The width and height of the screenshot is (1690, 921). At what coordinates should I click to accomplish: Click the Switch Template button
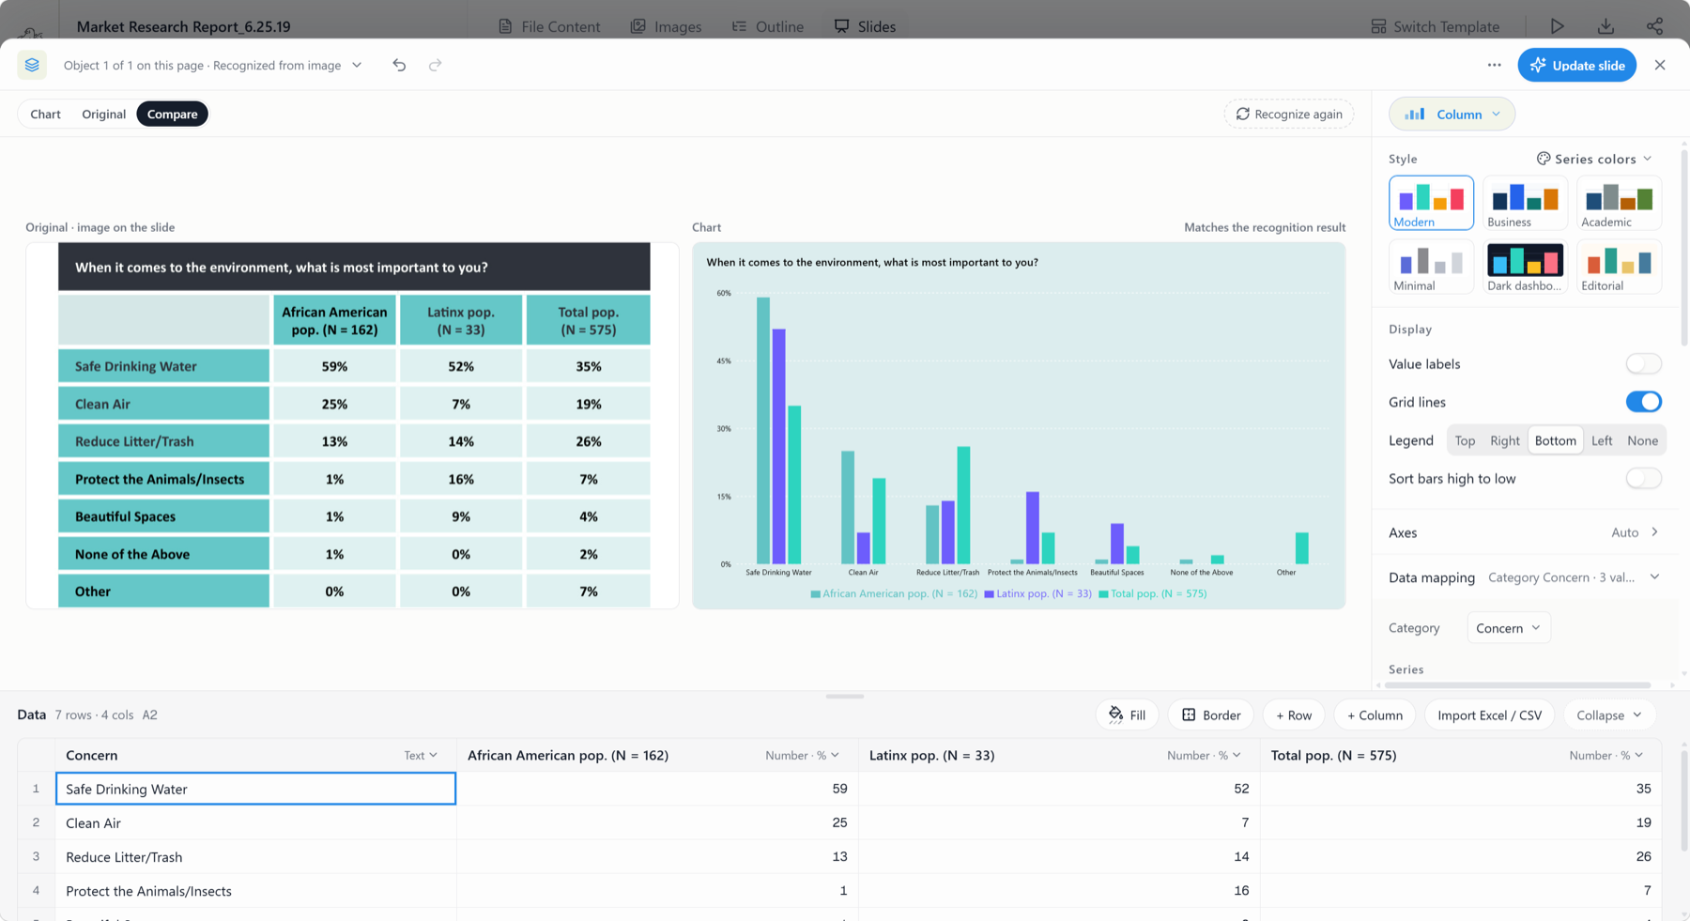tap(1435, 26)
